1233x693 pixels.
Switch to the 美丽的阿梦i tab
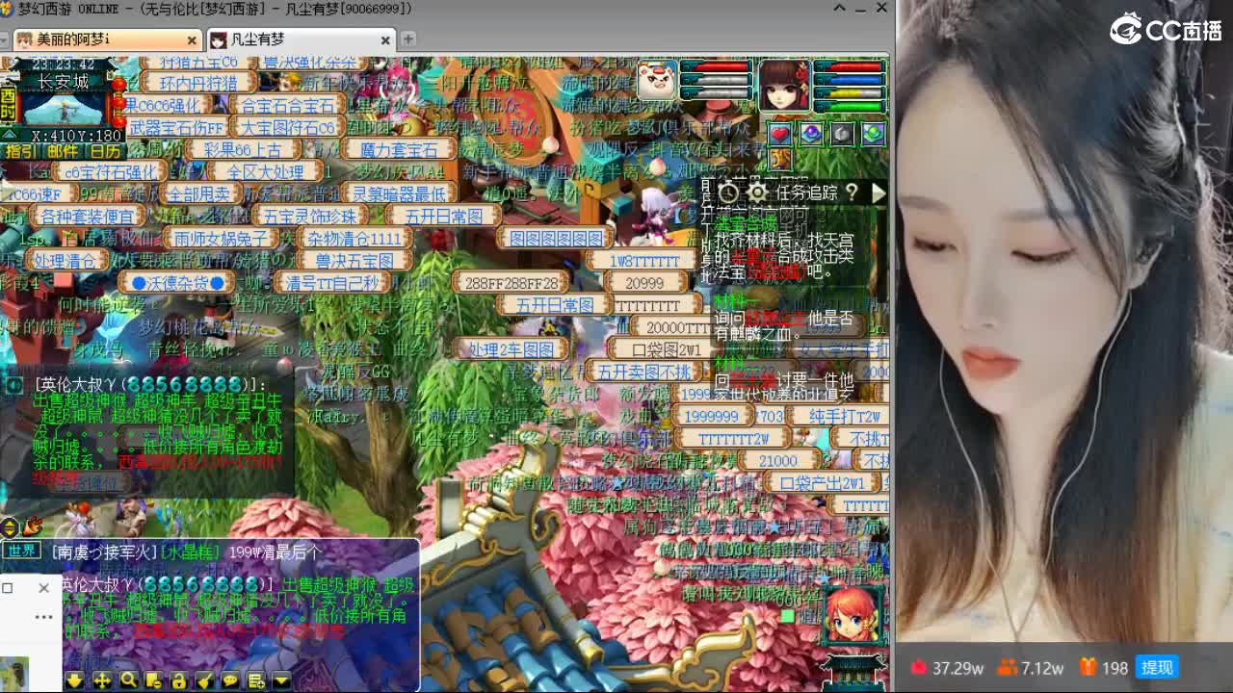pos(106,39)
